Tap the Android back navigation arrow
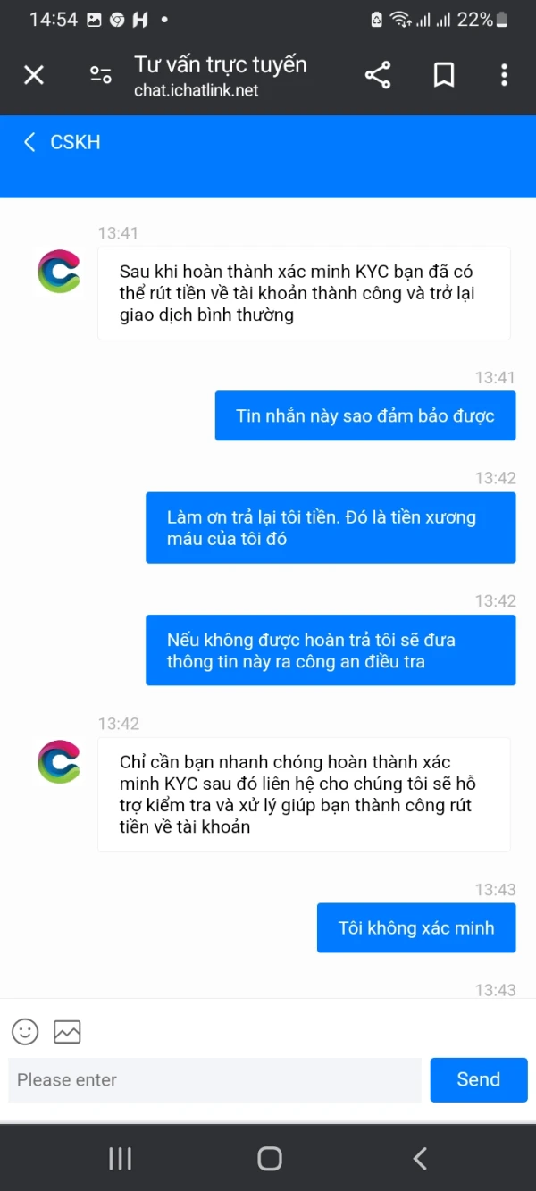 (419, 1157)
